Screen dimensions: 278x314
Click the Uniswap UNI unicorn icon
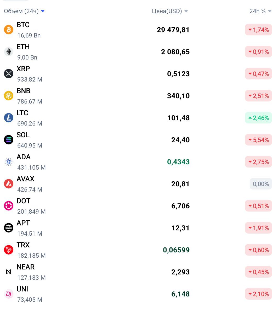(9, 294)
